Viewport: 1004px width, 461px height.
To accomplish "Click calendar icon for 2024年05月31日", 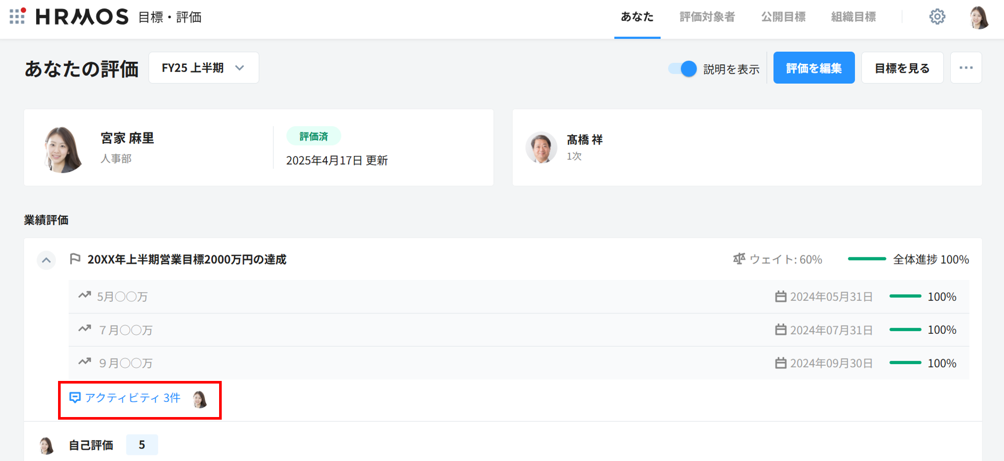I will click(780, 297).
